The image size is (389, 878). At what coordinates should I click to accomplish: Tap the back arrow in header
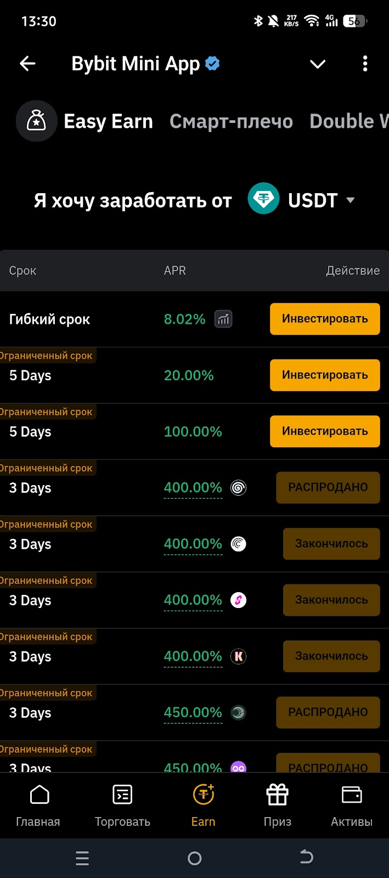click(x=27, y=64)
